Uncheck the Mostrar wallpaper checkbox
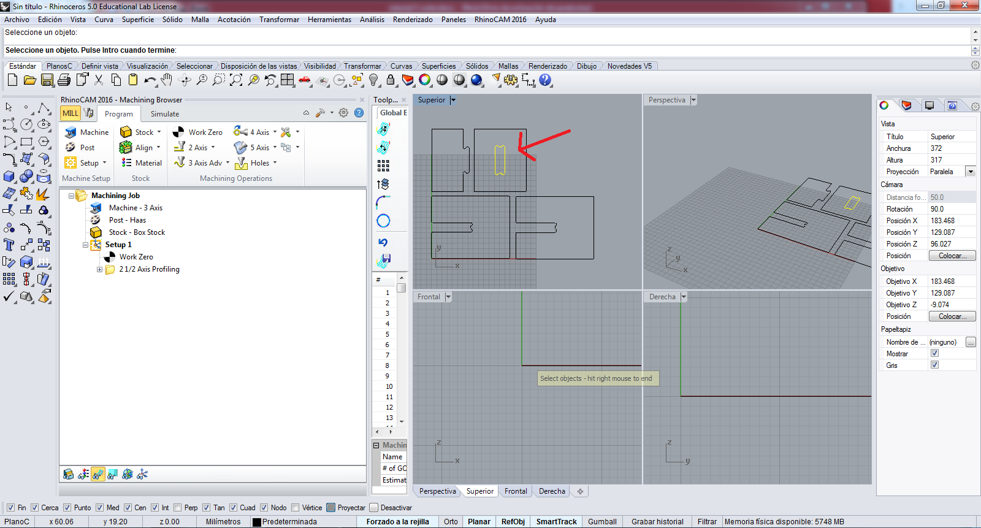 pos(934,353)
